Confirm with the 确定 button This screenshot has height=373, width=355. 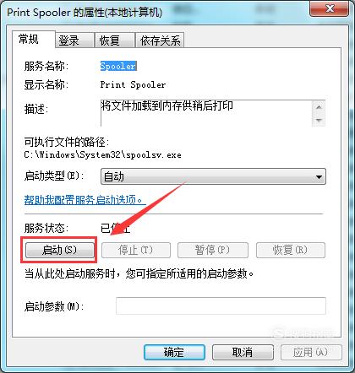[174, 352]
